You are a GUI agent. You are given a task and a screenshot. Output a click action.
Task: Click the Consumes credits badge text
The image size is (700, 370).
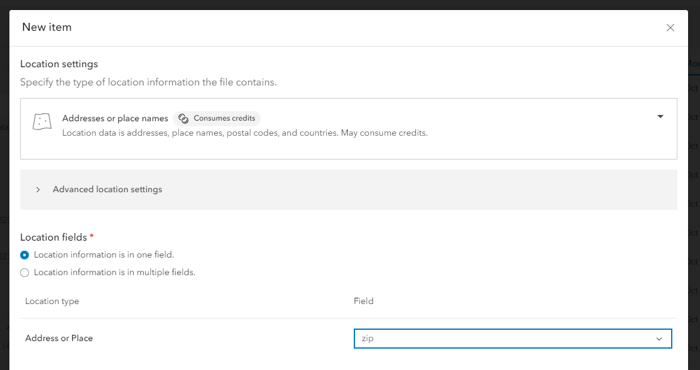224,118
